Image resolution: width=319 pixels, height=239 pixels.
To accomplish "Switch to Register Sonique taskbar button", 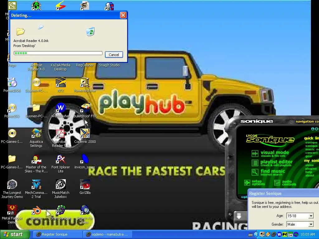I will [x=58, y=234].
